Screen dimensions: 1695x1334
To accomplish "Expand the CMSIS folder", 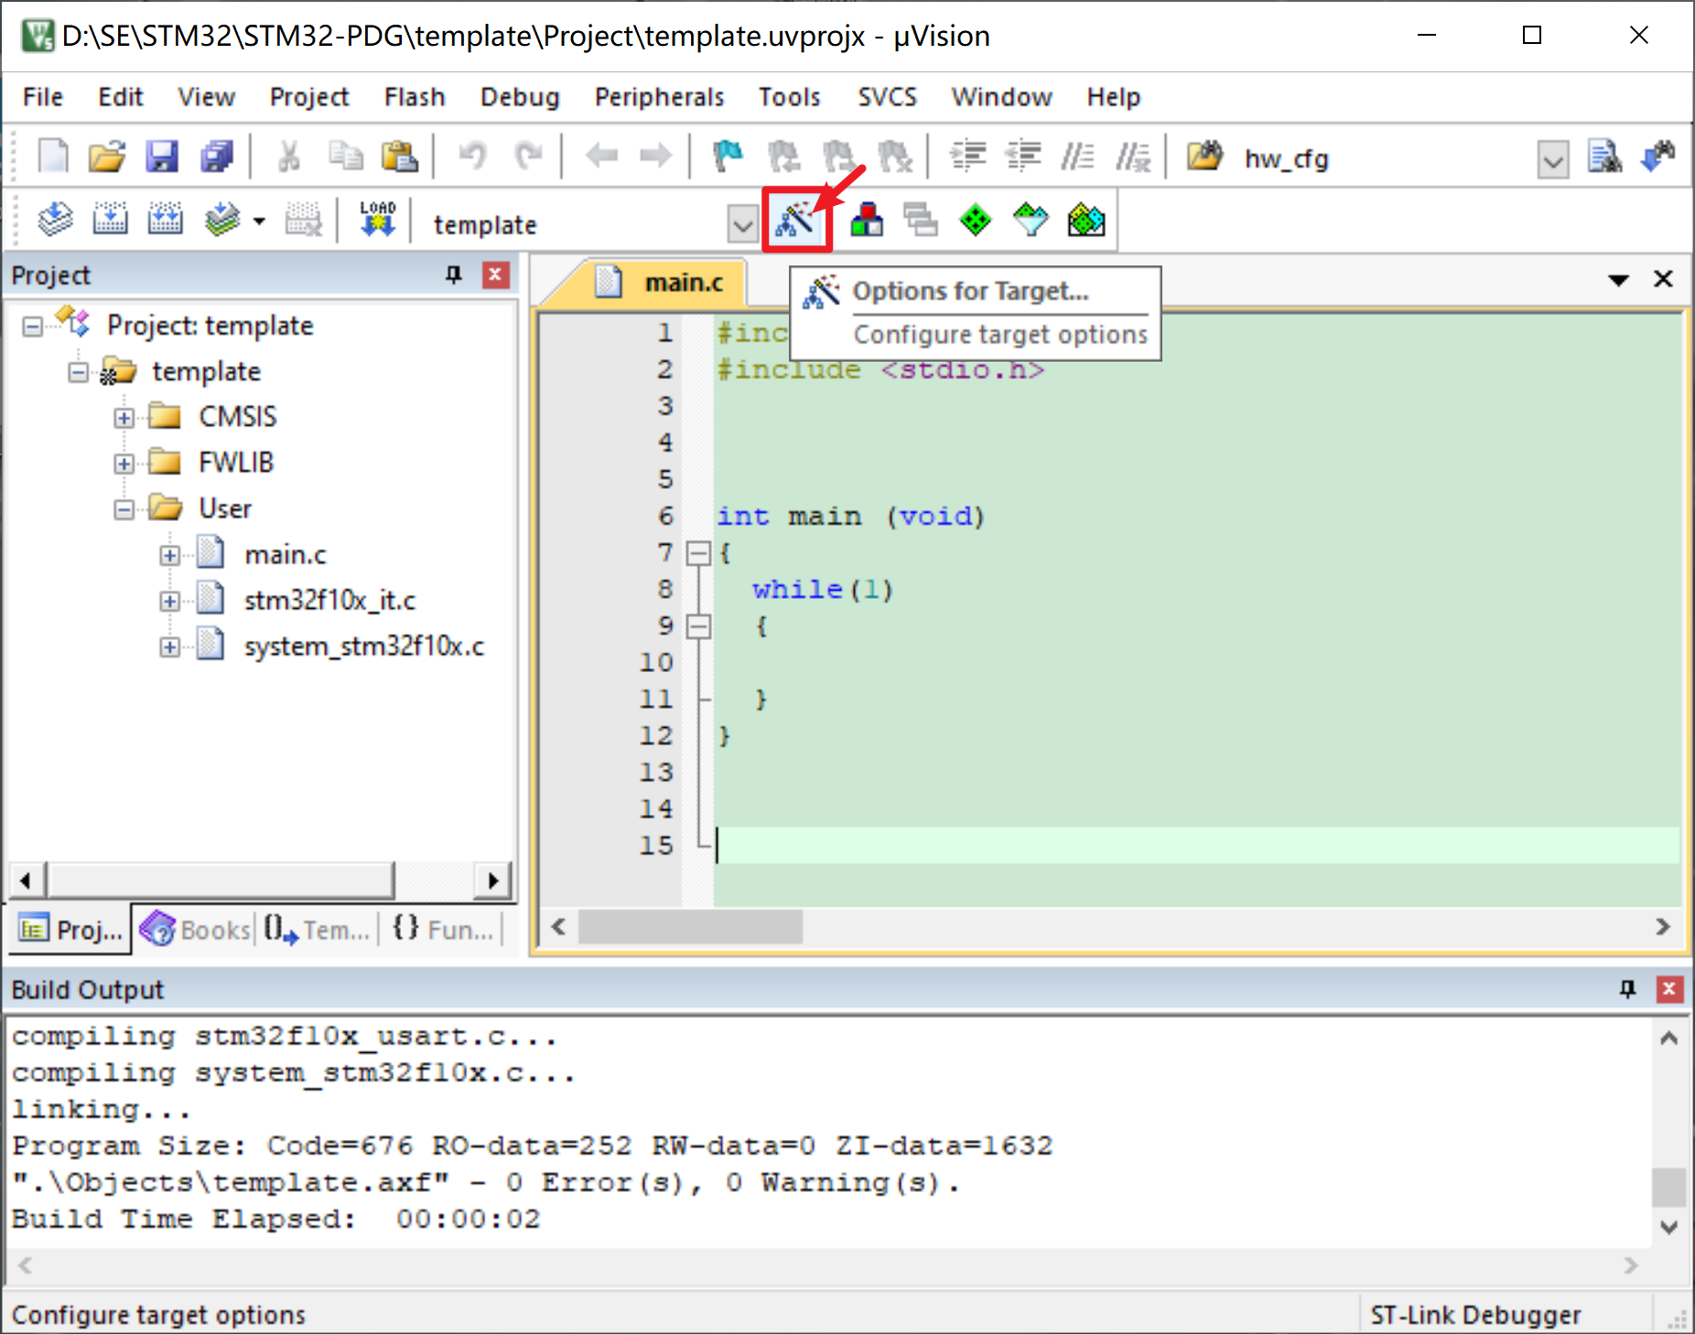I will click(x=124, y=418).
